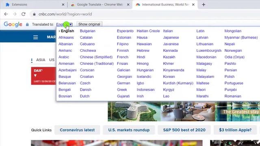260x146 pixels.
Task: Choose Chinese (Simplified) language
Action: click(96, 57)
